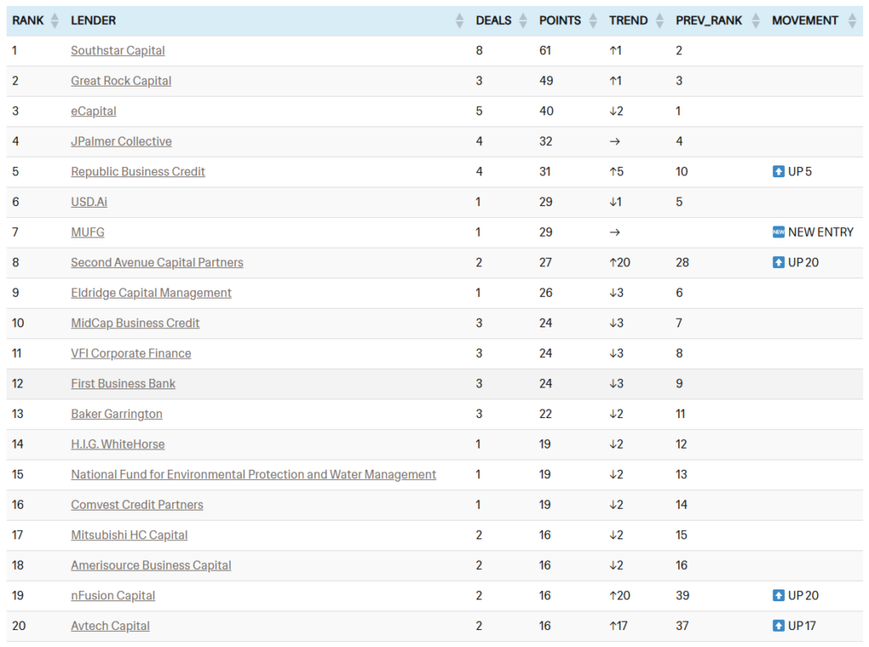Click the POINTS column header label
Screen dimensions: 869x647
[x=560, y=21]
